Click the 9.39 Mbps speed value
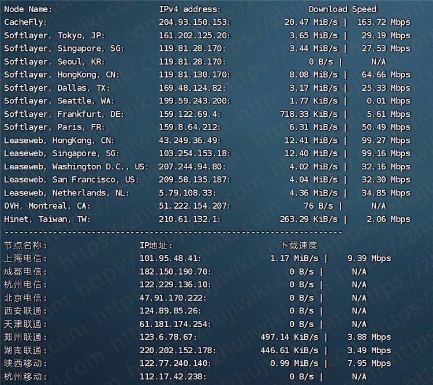Screen dimensions: 433x385 (x=369, y=258)
